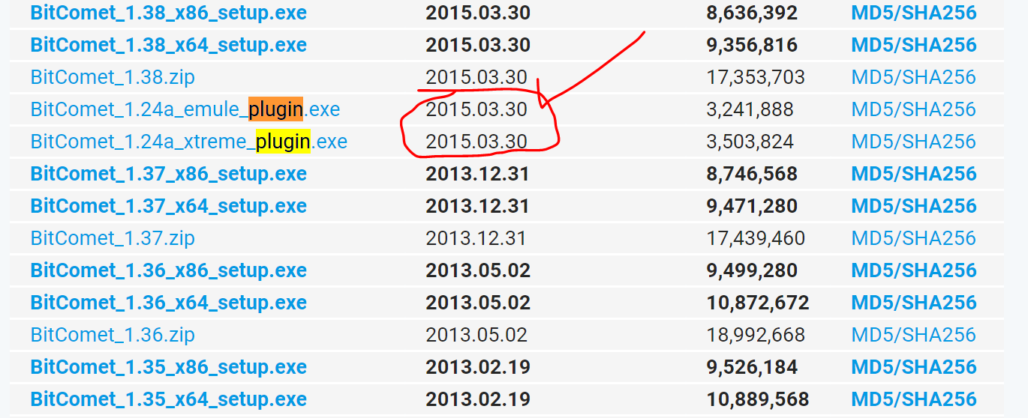
Task: Select date 2015.03.30 in the emule plugin row
Action: (476, 109)
